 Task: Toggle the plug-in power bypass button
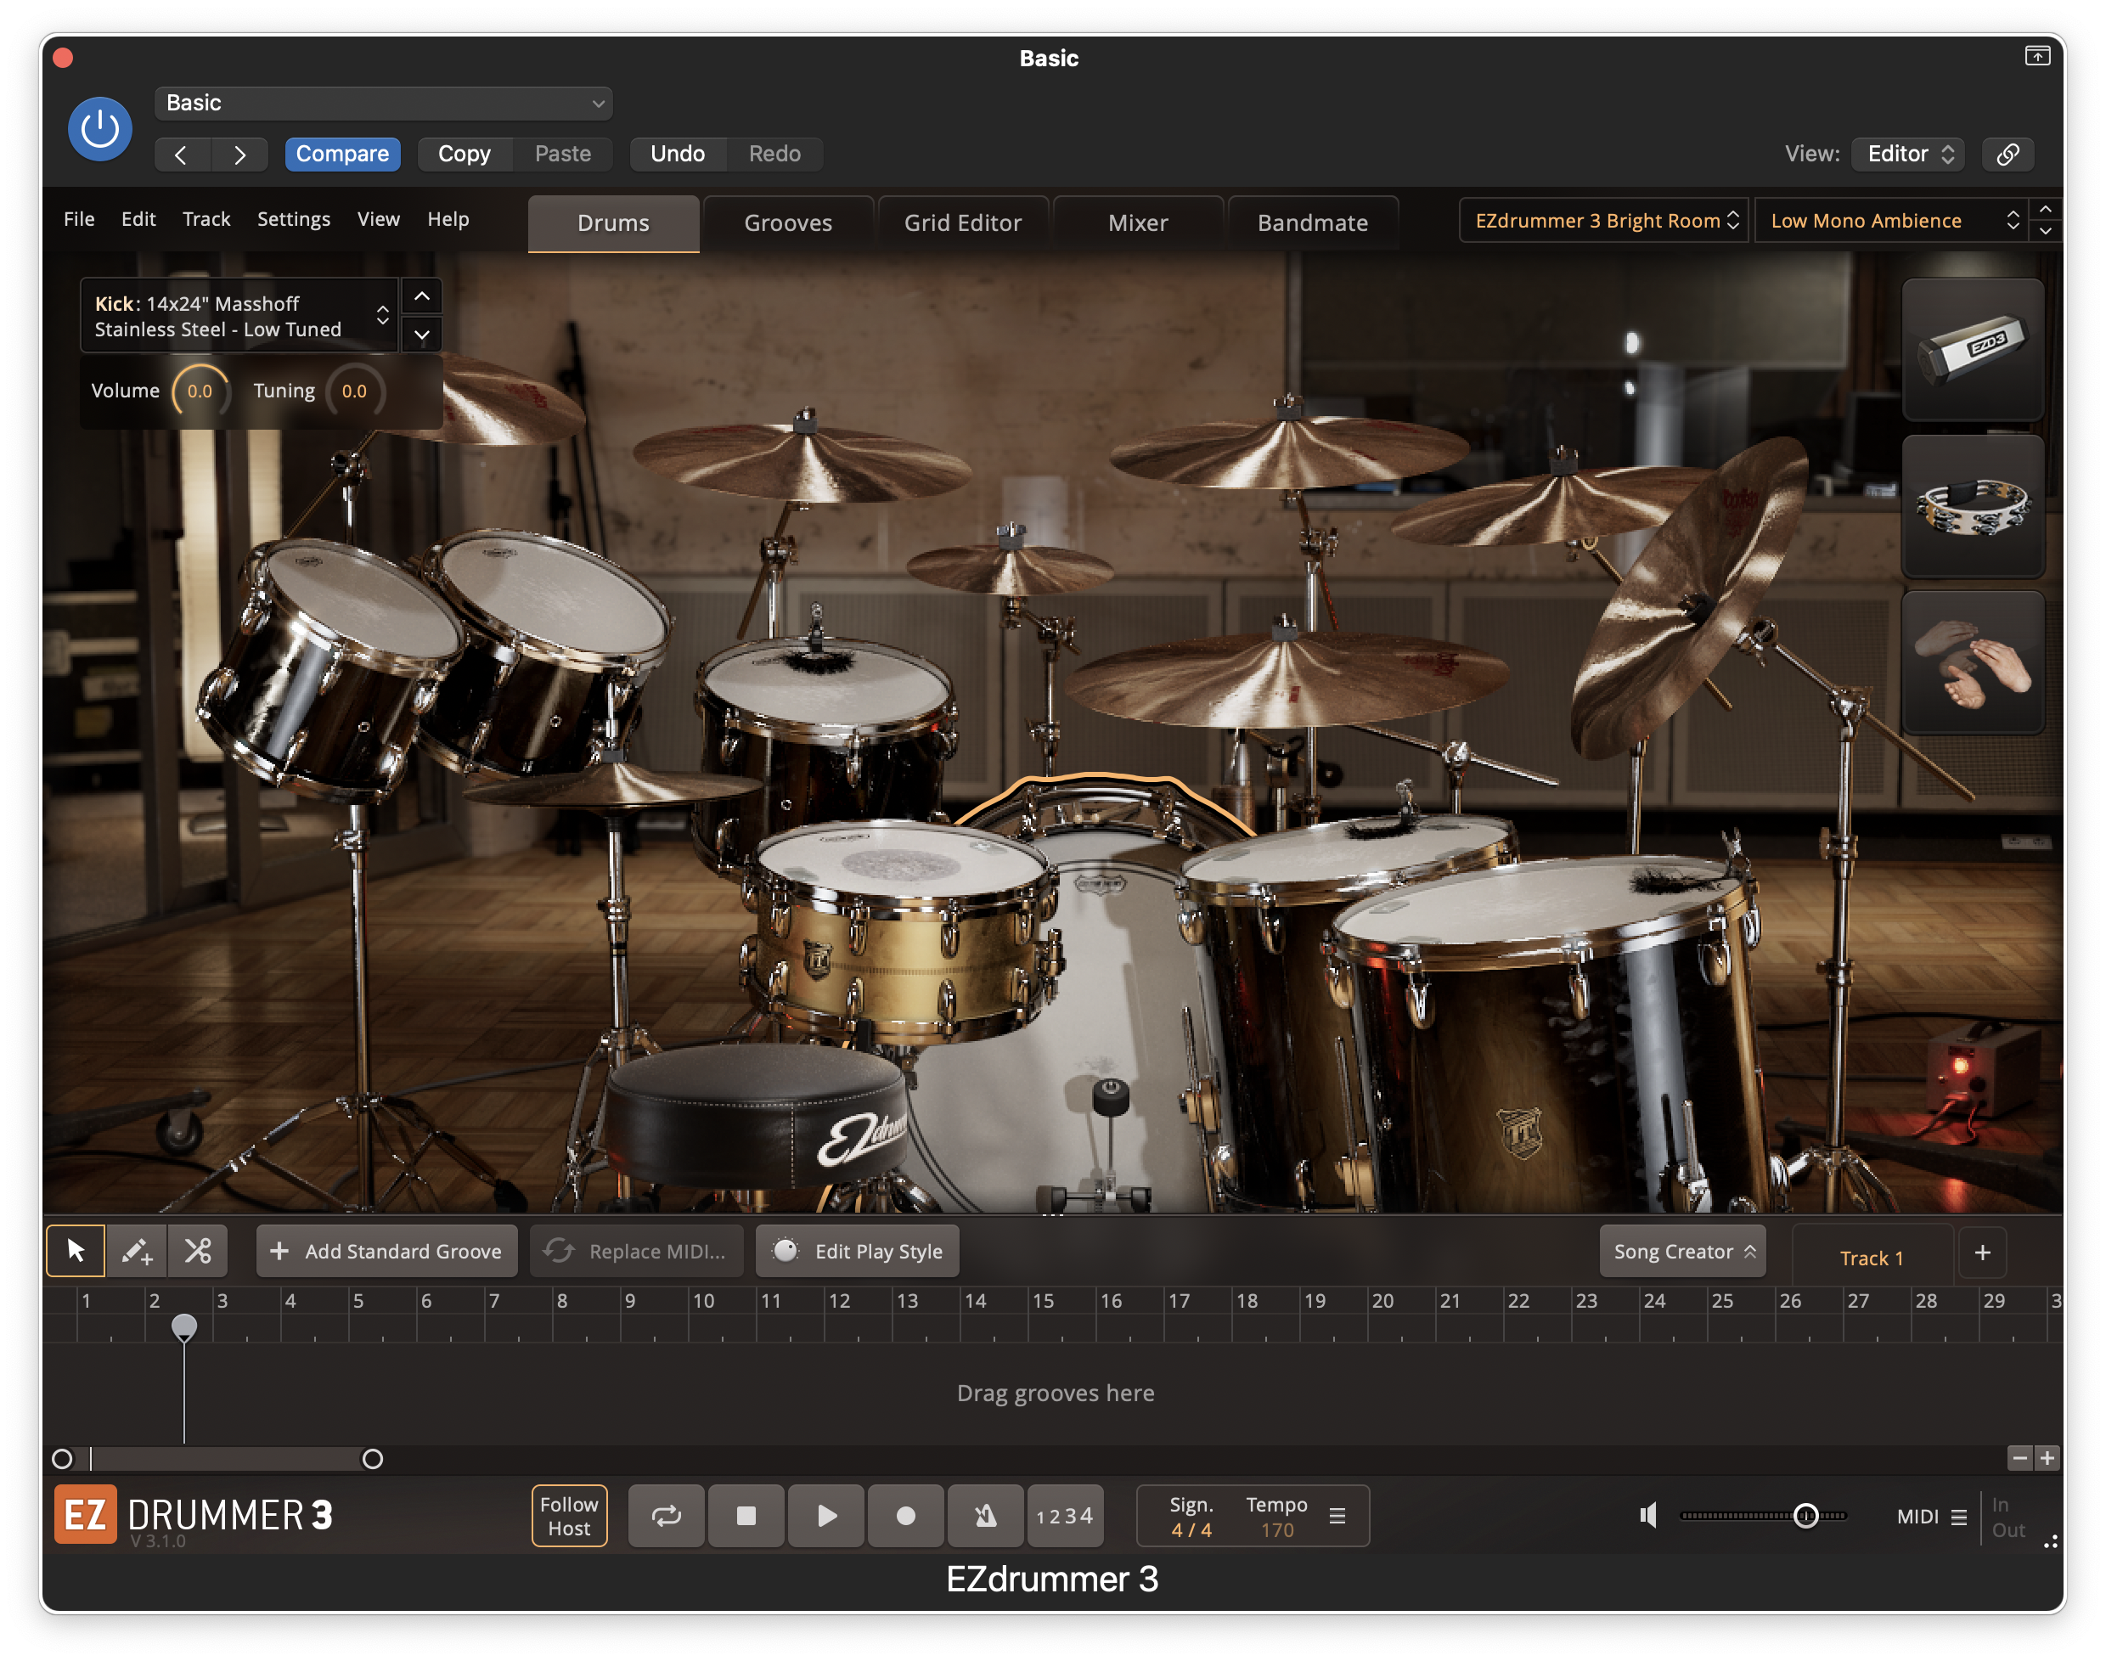(99, 128)
